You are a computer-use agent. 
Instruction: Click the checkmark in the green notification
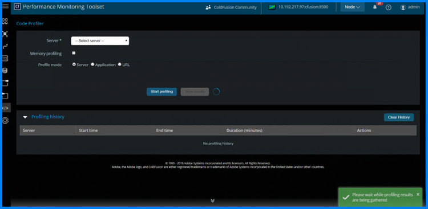pyautogui.click(x=346, y=198)
